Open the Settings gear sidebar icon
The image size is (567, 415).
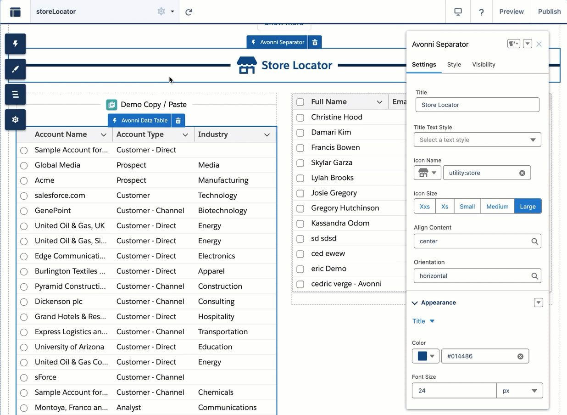pos(16,120)
